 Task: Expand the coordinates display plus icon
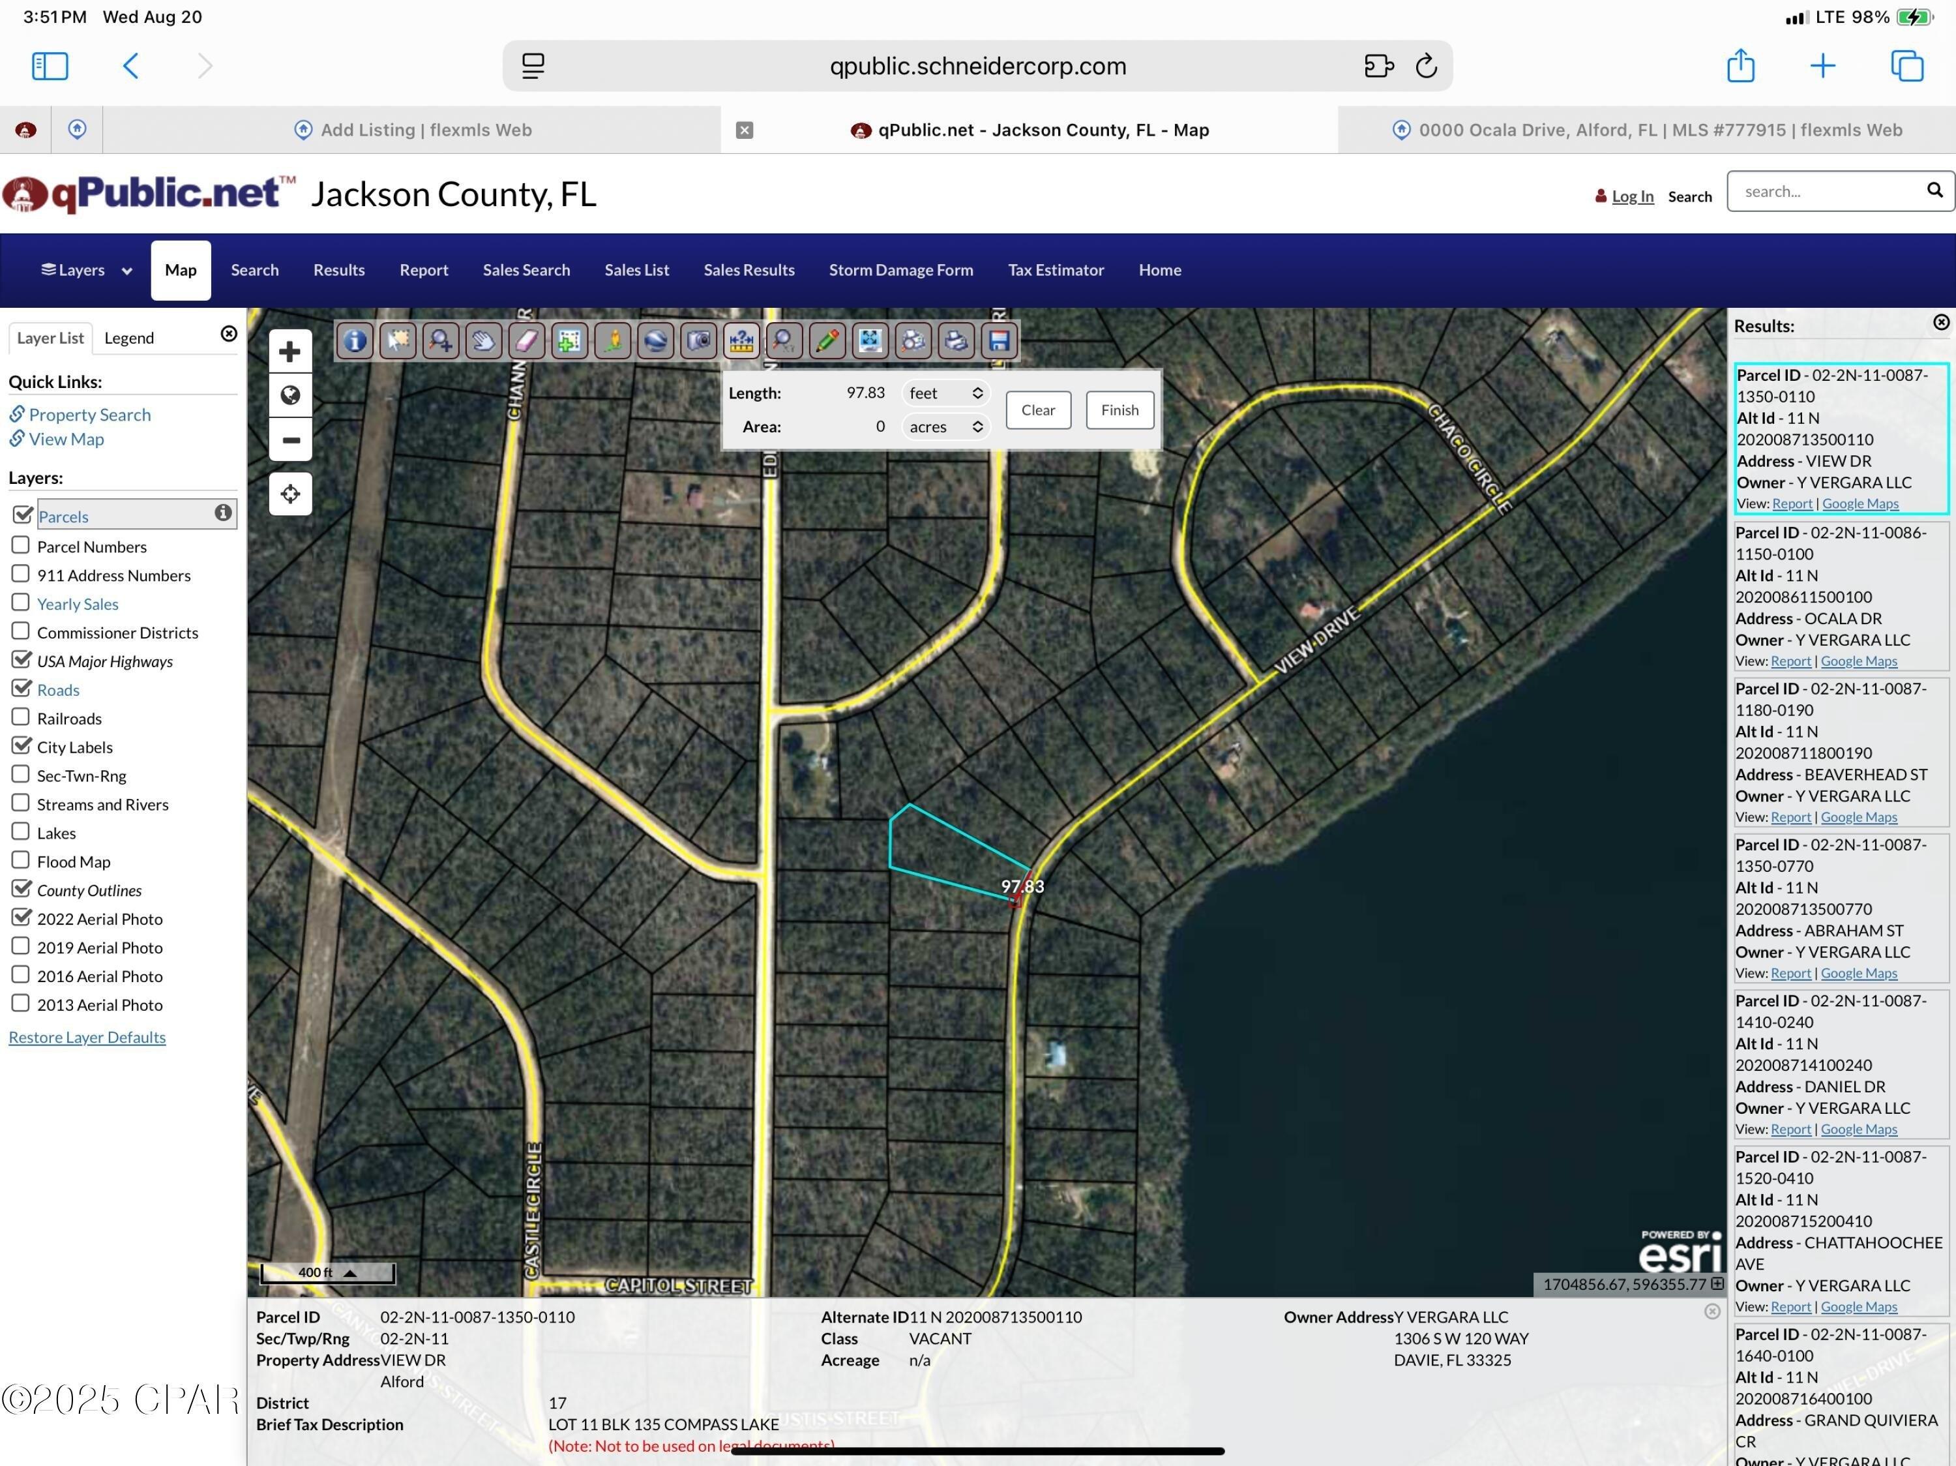(x=1717, y=1283)
